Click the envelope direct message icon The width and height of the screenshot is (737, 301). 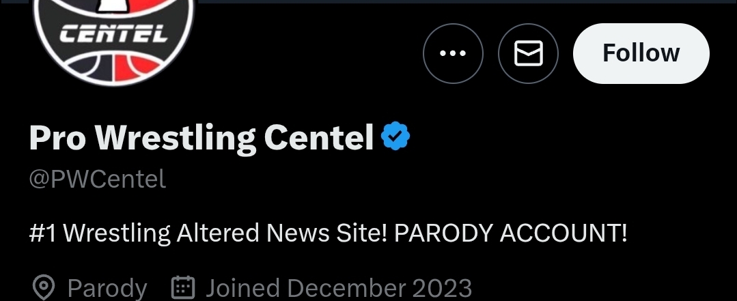click(528, 53)
